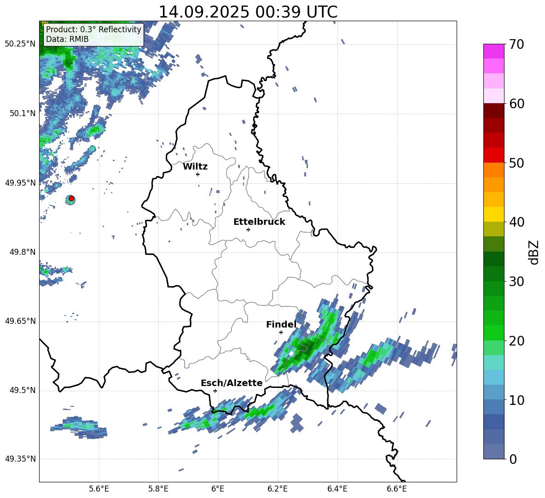Image resolution: width=545 pixels, height=498 pixels.
Task: Click the 0 tick on the colorbar
Action: (513, 459)
